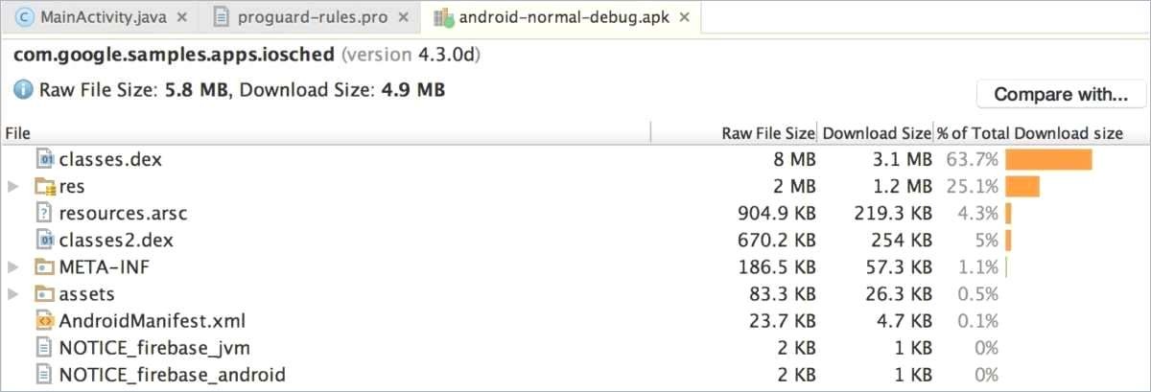This screenshot has width=1151, height=392.
Task: Click the assets folder icon
Action: pos(45,293)
